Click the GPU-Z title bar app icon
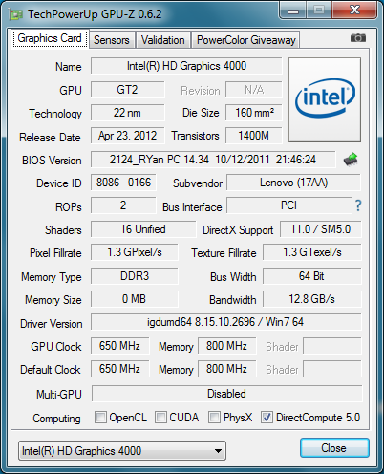Screen dimensions: 384x474 point(16,14)
